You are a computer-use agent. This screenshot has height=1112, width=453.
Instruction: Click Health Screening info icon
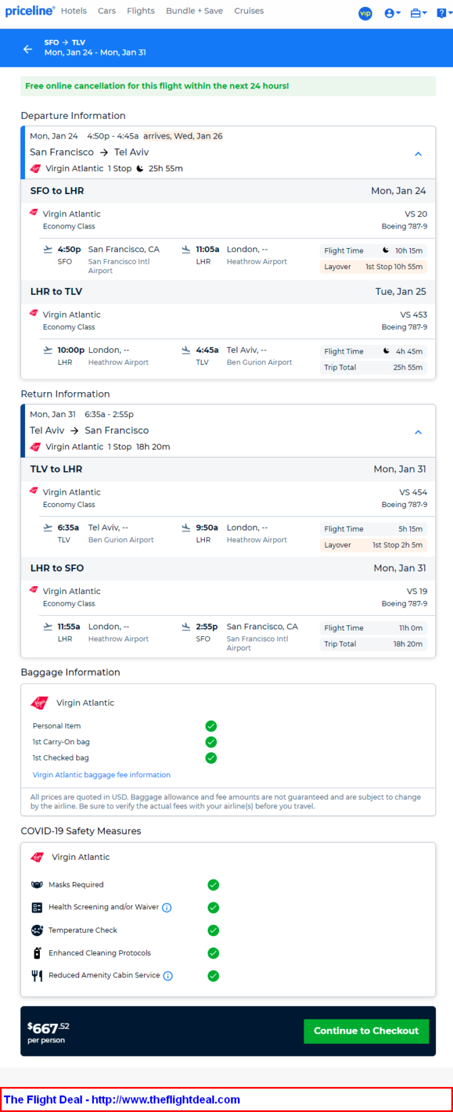click(x=167, y=907)
